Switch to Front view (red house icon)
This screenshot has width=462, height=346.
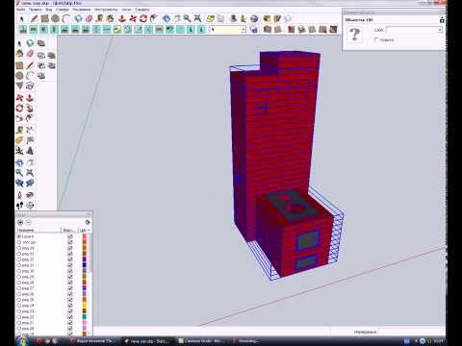[x=291, y=30]
